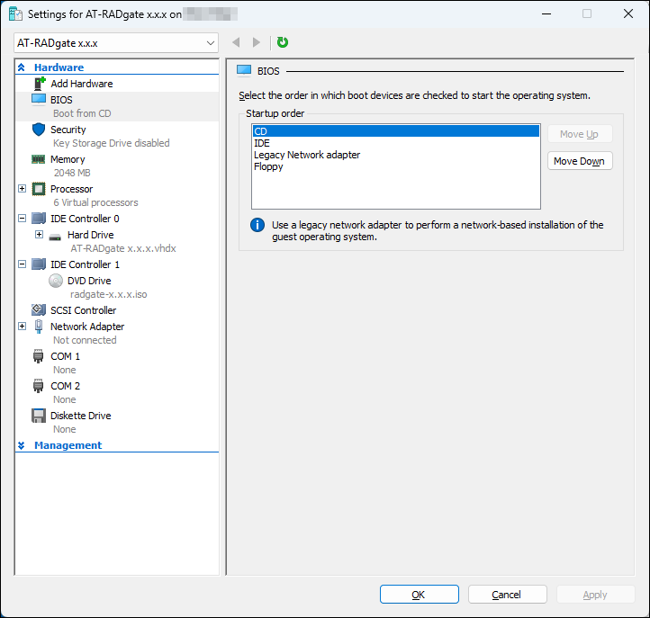The image size is (650, 618).
Task: Select the Diskette Drive floppy icon
Action: [39, 416]
